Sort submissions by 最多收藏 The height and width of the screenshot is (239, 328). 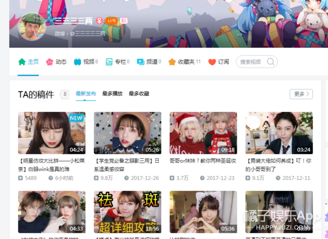(139, 94)
